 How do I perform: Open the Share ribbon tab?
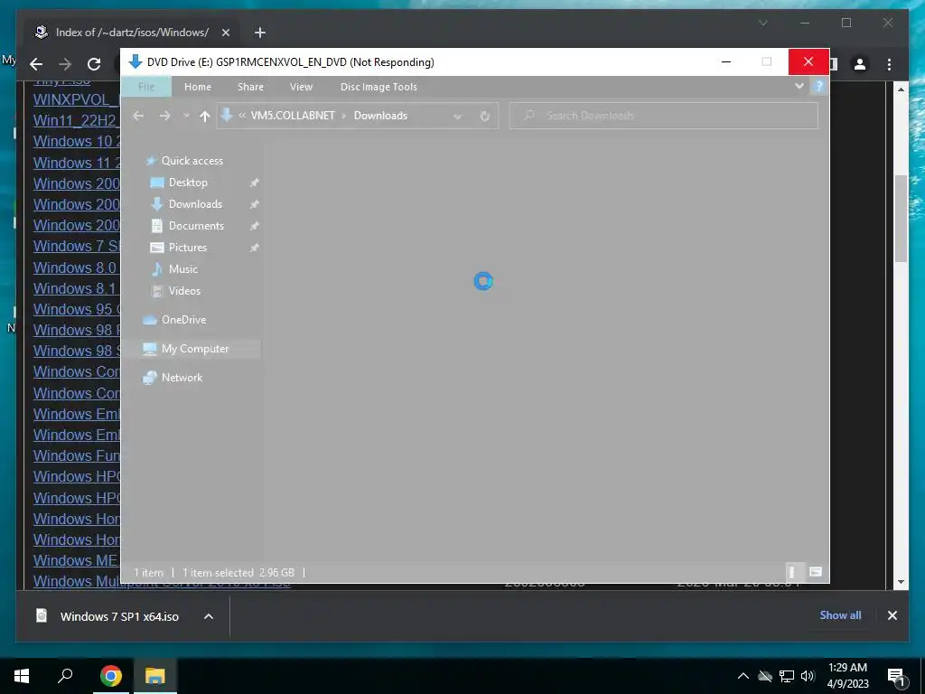[250, 87]
